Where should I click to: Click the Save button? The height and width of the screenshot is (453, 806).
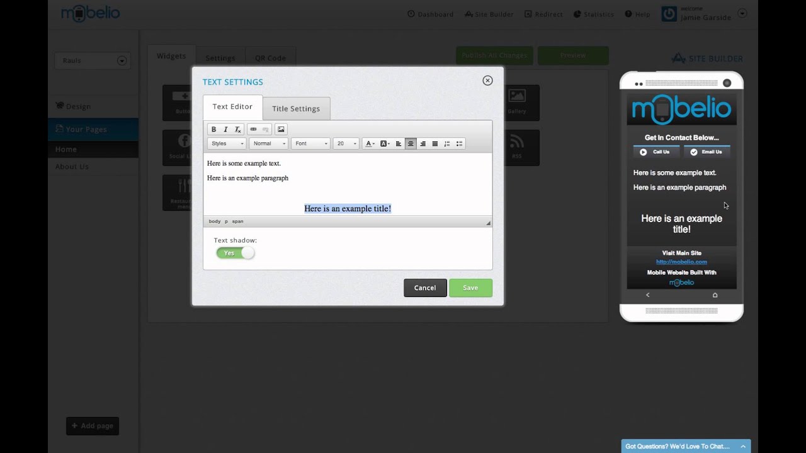tap(470, 288)
